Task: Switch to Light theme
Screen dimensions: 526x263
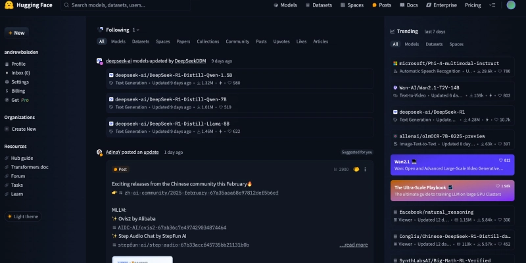Action: click(22, 216)
